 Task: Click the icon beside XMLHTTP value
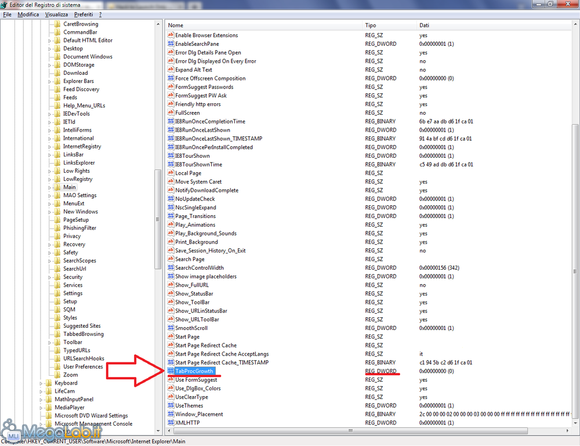pyautogui.click(x=171, y=422)
